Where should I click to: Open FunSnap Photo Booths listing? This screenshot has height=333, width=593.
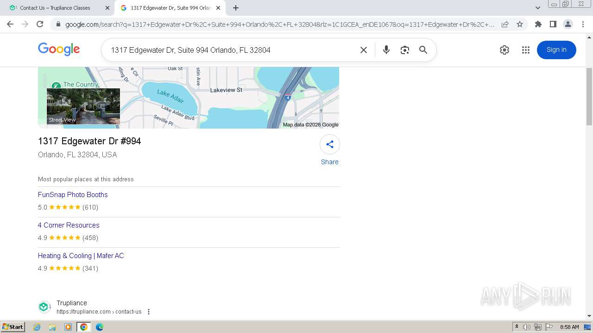point(73,195)
